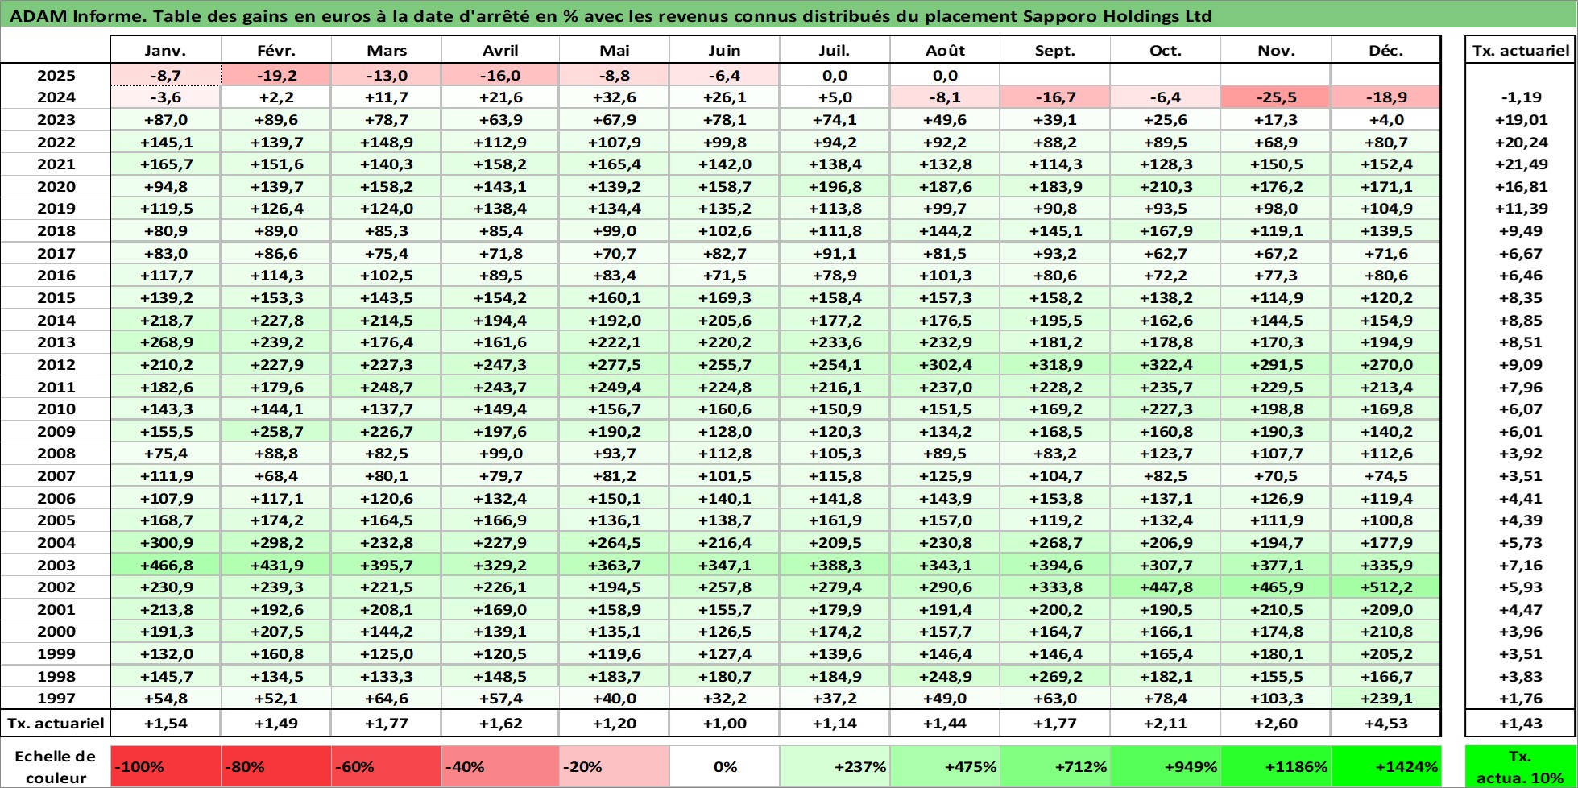The image size is (1578, 788).
Task: Select June actuarial rate +1,00
Action: coord(725,723)
